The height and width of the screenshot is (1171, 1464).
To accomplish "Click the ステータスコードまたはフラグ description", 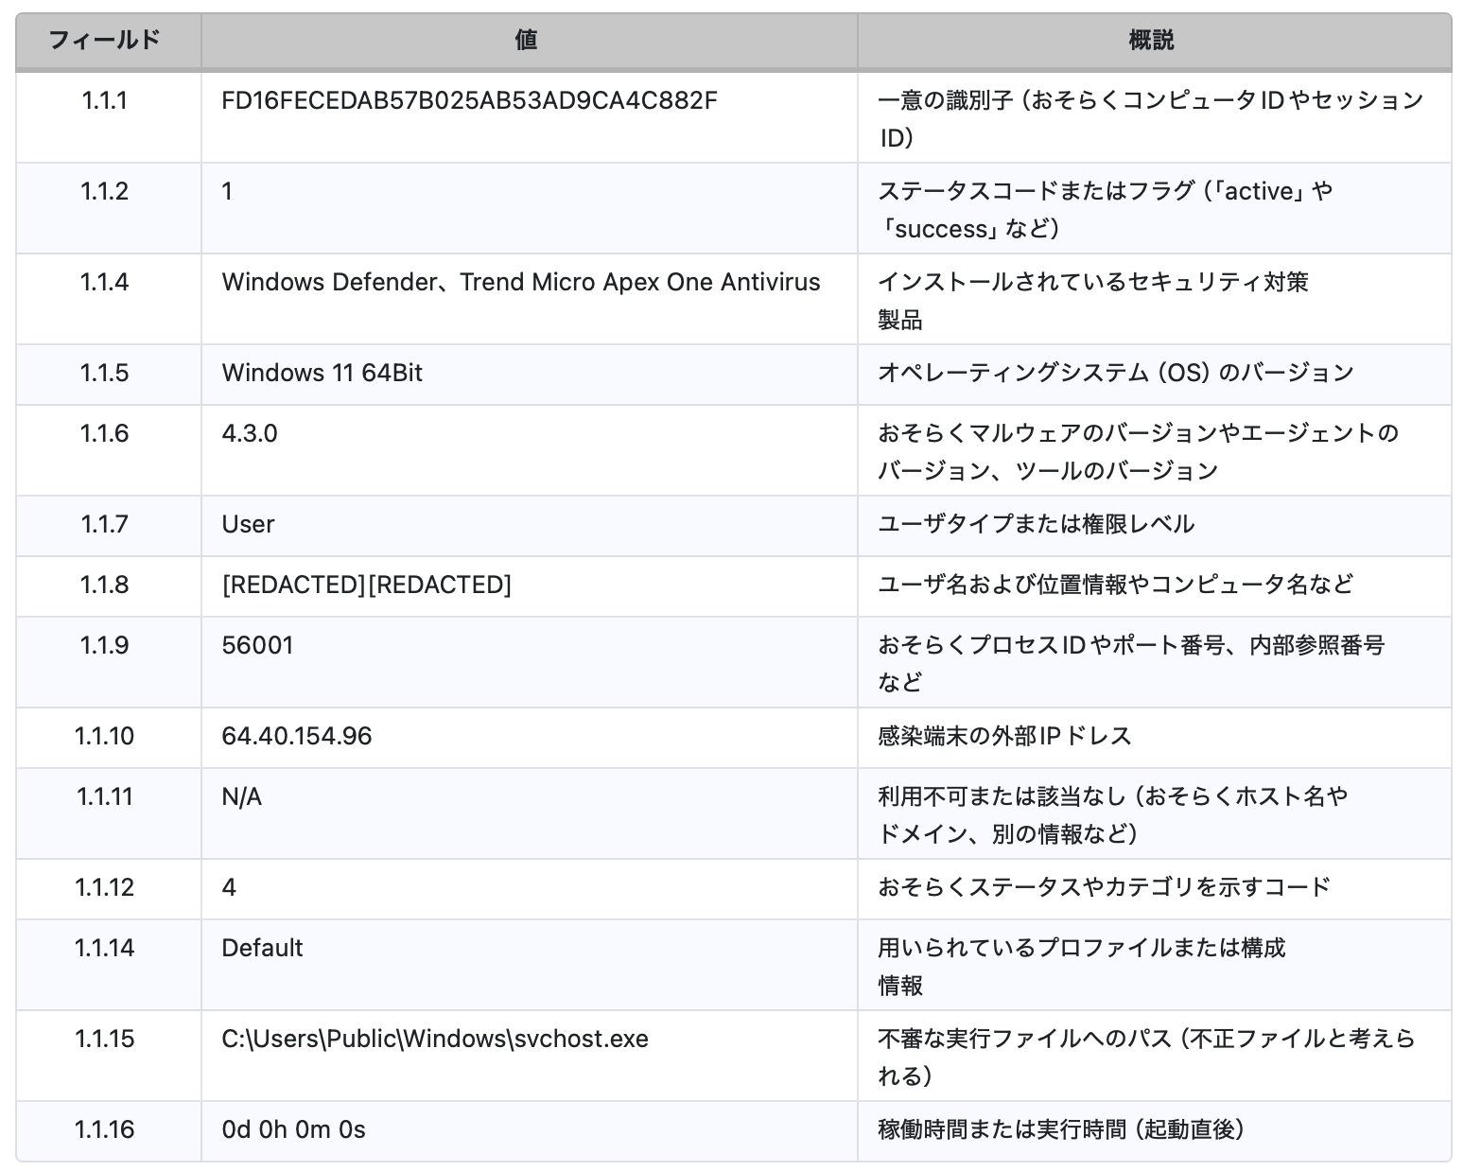I will click(1106, 210).
